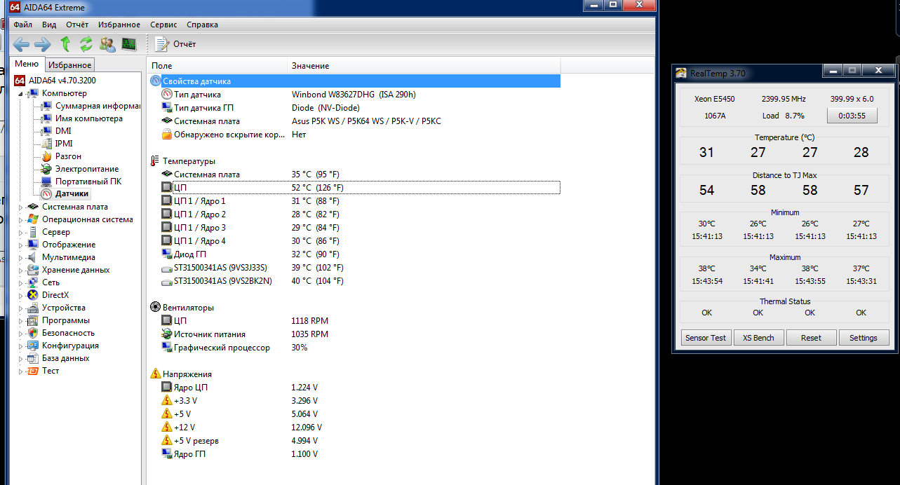Image resolution: width=900 pixels, height=485 pixels.
Task: Open the Справка menu
Action: [x=202, y=25]
